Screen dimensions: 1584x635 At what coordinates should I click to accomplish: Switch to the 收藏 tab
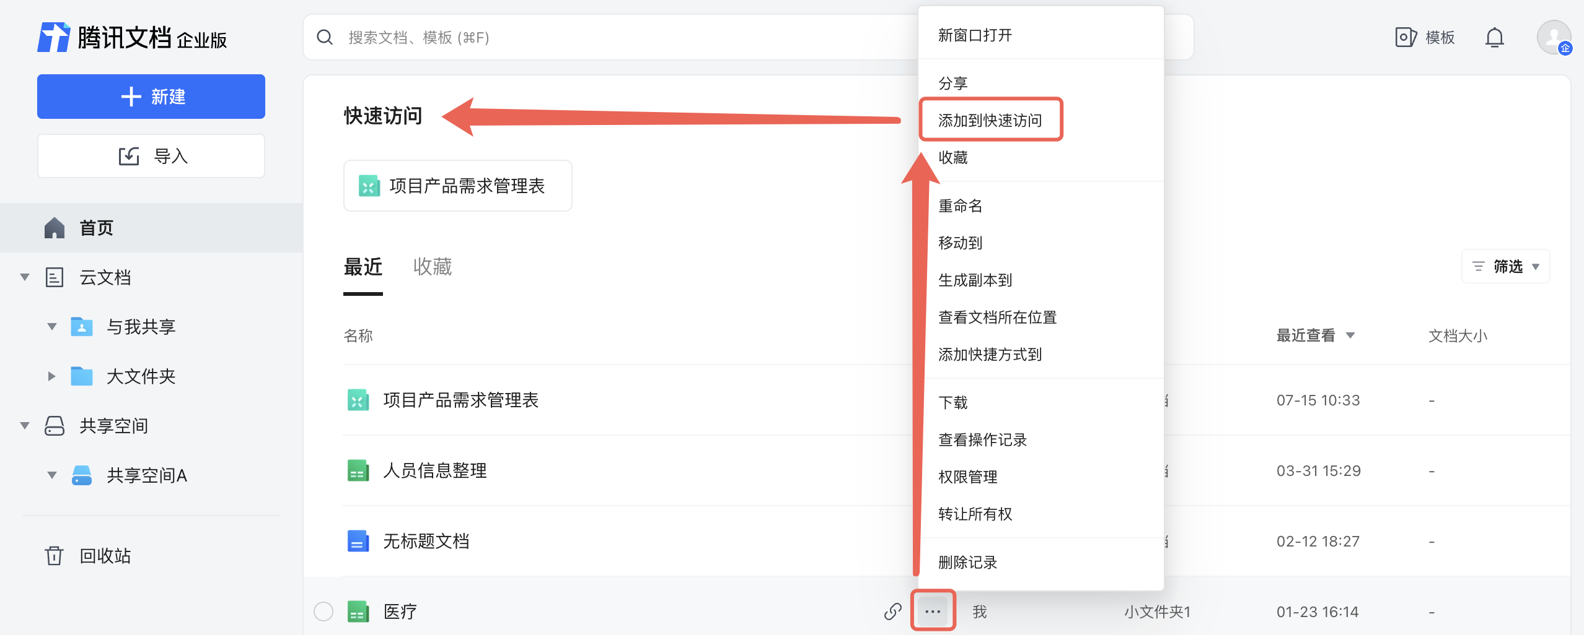432,267
